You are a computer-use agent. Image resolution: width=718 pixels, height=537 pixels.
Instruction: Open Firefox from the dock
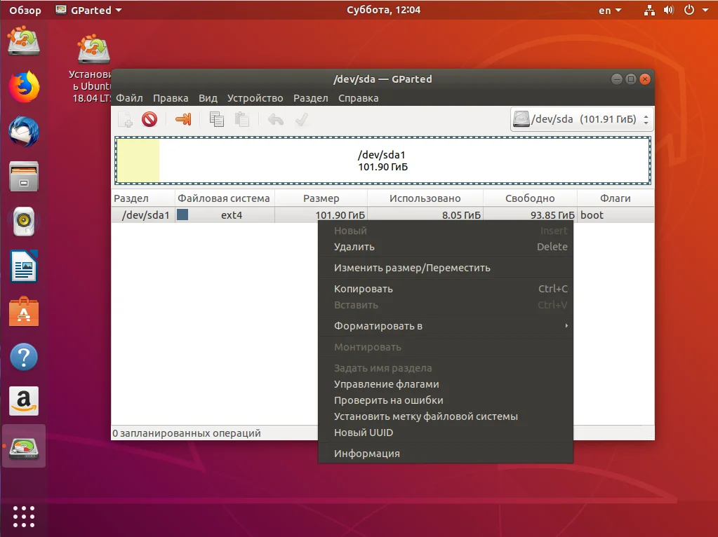click(x=24, y=87)
